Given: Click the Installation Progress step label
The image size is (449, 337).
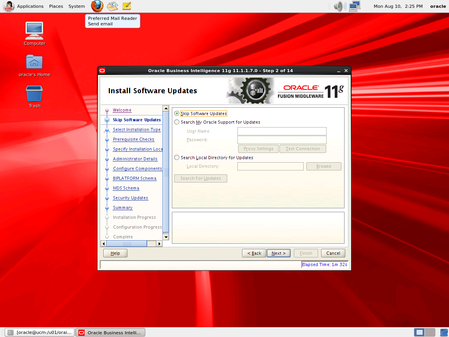Looking at the screenshot, I should click(134, 217).
